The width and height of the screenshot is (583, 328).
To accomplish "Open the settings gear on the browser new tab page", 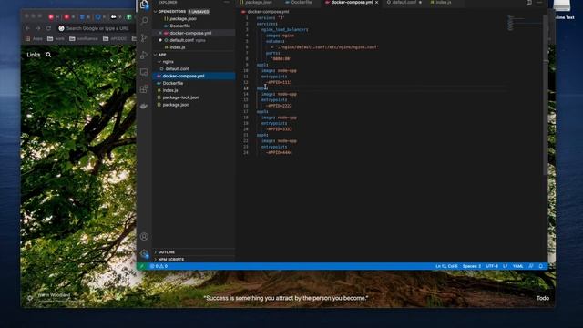I will pyautogui.click(x=30, y=298).
